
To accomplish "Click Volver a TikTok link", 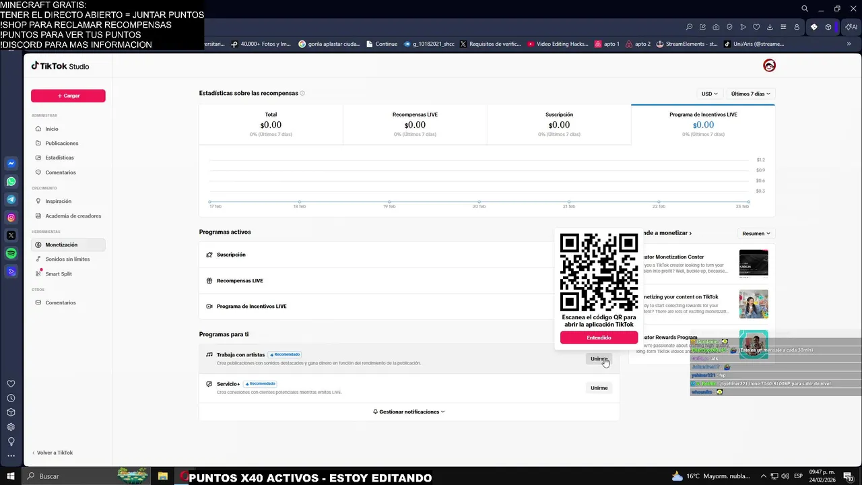I will 53,453.
